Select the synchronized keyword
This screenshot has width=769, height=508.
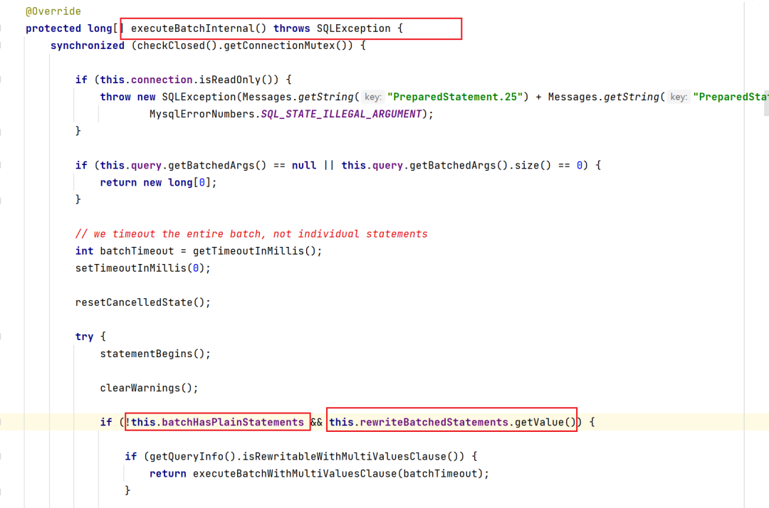(88, 46)
